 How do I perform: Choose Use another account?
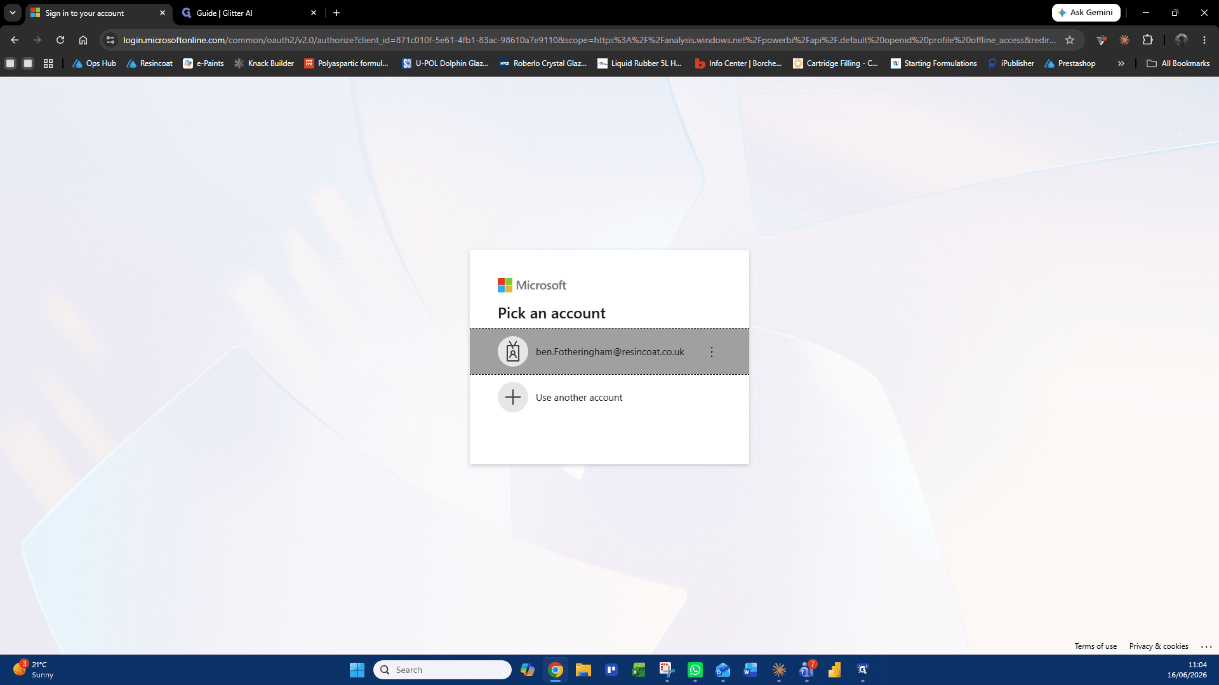(609, 397)
